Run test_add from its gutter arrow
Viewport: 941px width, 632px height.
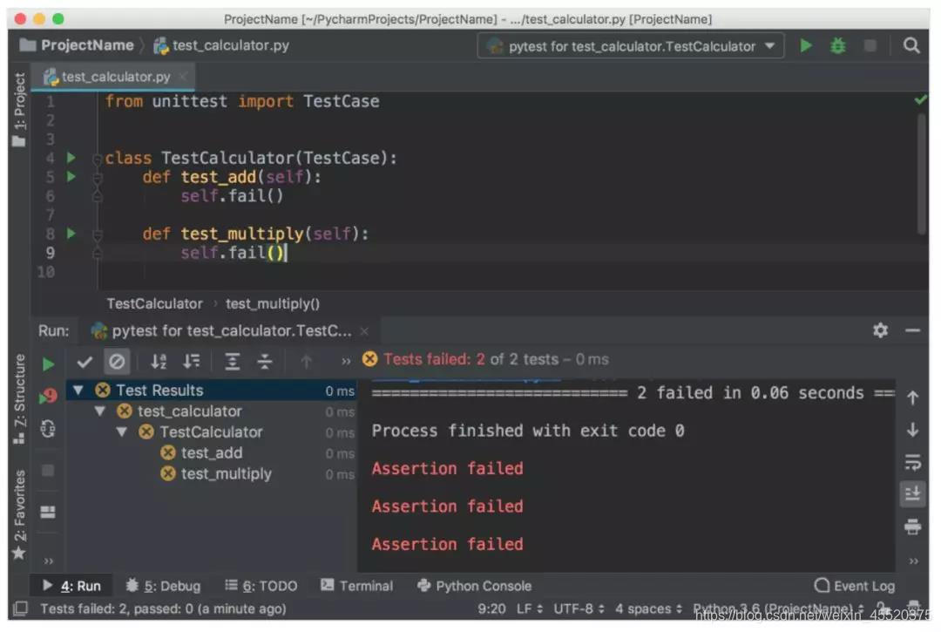coord(71,177)
